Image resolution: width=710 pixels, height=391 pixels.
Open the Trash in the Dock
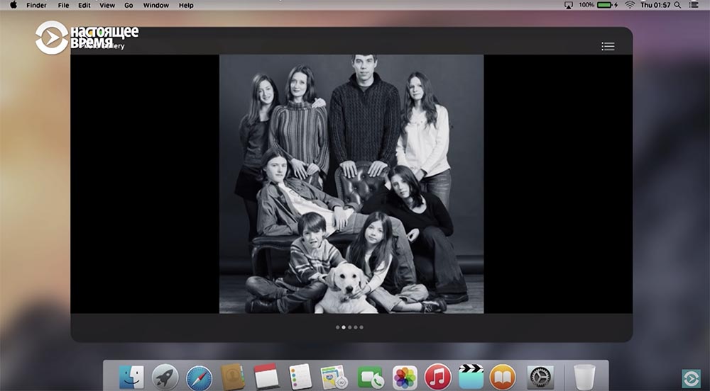click(x=584, y=377)
